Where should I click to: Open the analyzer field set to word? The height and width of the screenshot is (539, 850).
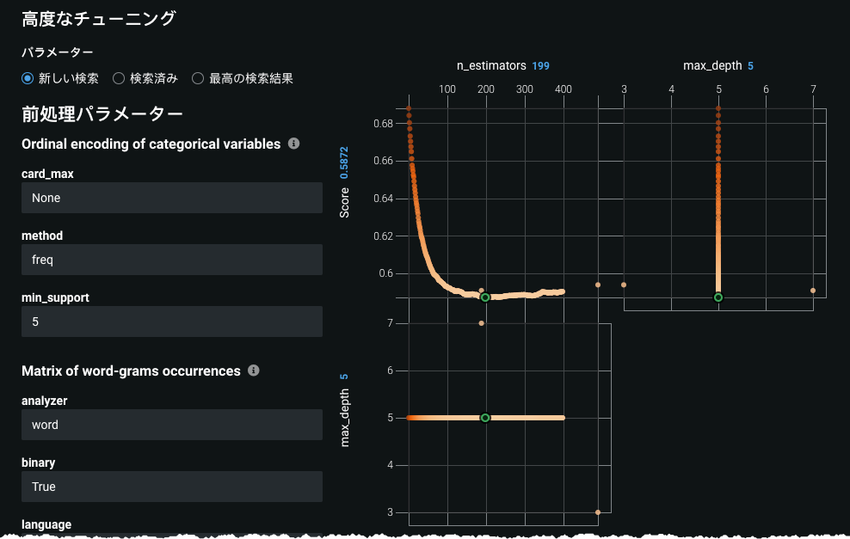pos(172,425)
